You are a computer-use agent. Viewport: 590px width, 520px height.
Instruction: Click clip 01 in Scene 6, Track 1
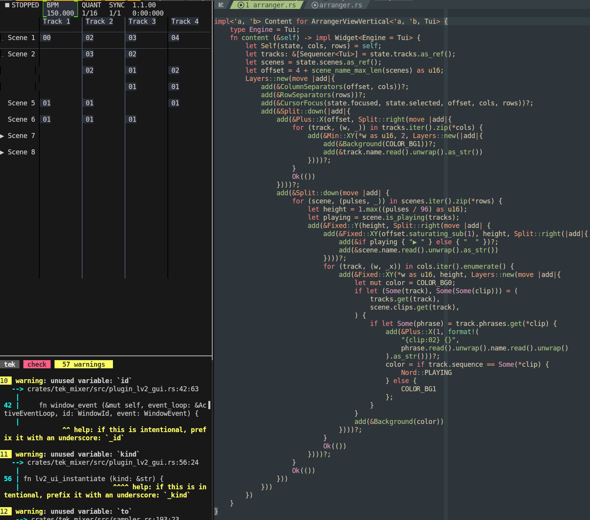tap(47, 119)
